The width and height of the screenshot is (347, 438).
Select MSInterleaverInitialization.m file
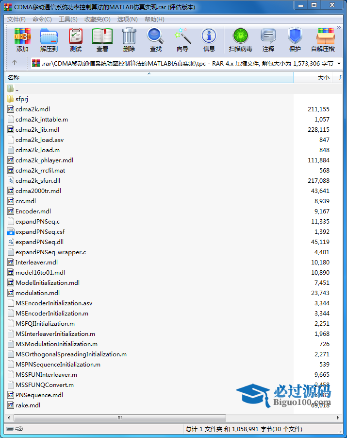55,334
